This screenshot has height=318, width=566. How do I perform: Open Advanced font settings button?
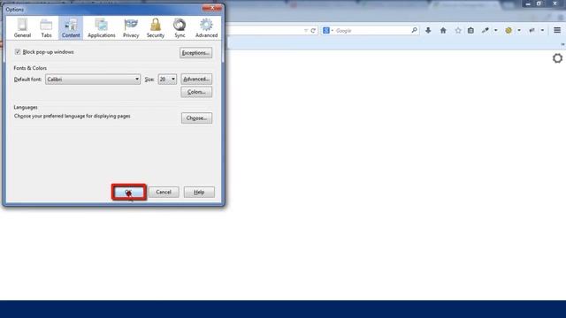tap(196, 79)
